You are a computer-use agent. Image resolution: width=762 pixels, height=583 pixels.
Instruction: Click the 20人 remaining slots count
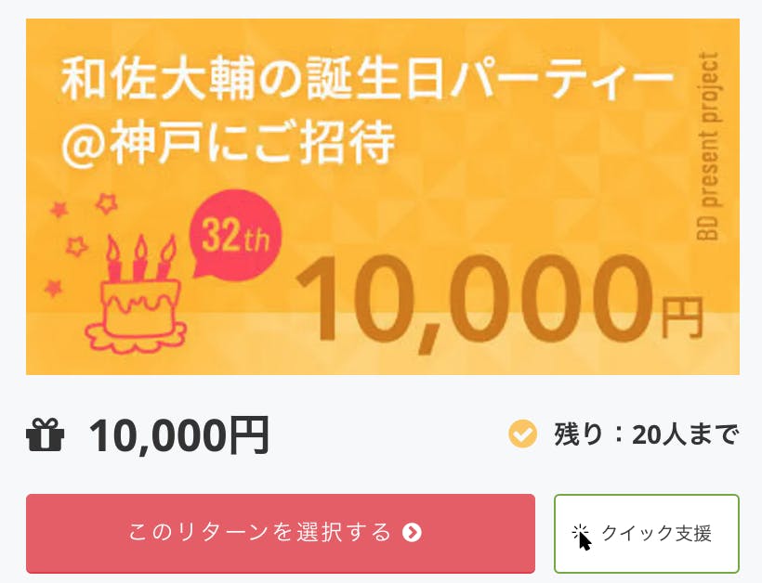(651, 434)
